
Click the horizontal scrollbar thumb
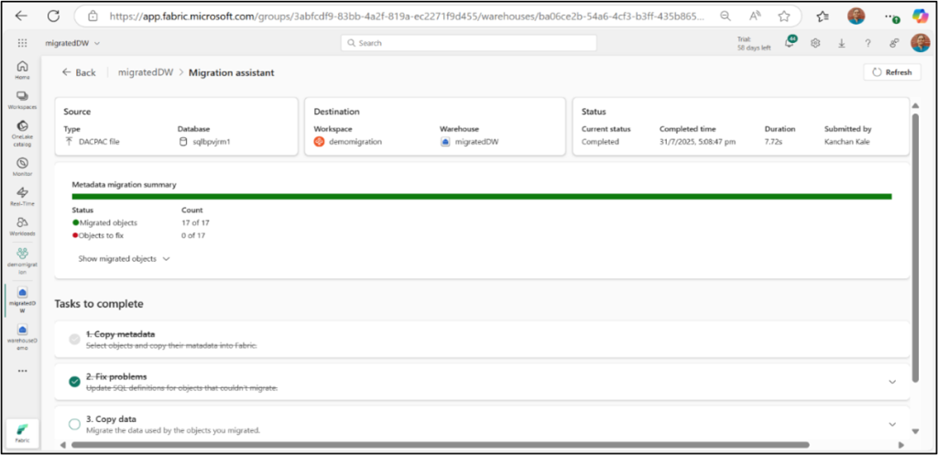(x=441, y=445)
